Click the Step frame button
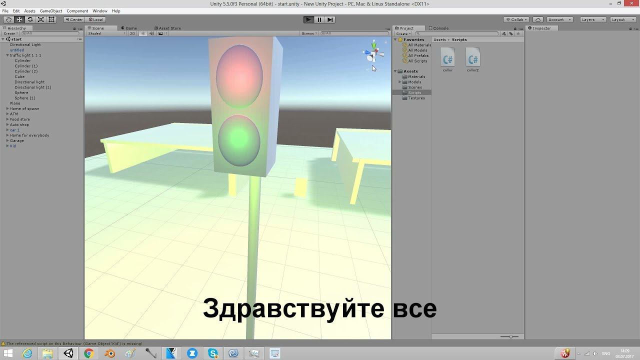This screenshot has width=640, height=360. pyautogui.click(x=330, y=19)
